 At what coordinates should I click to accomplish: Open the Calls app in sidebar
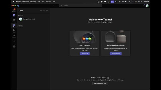(14, 31)
